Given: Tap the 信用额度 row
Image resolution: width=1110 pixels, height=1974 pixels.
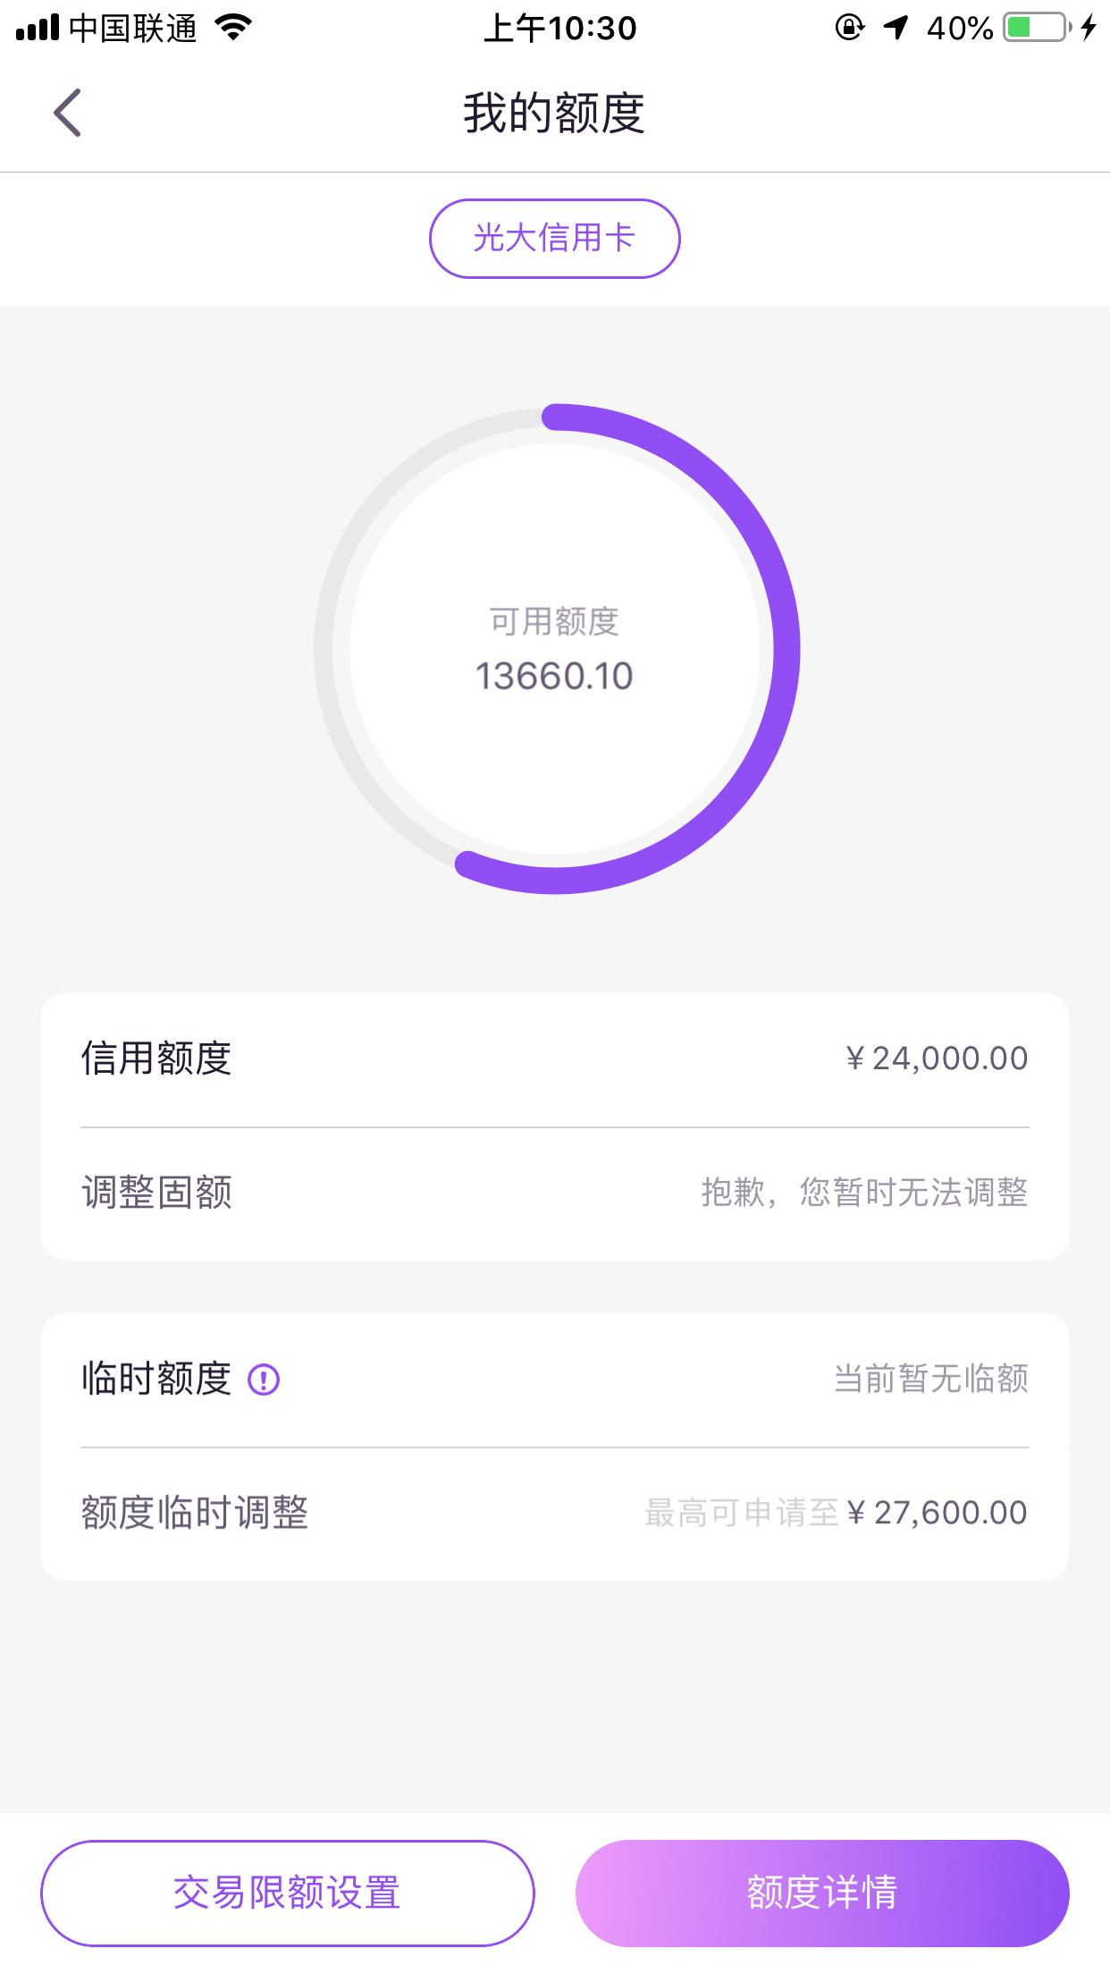Looking at the screenshot, I should [x=555, y=1059].
